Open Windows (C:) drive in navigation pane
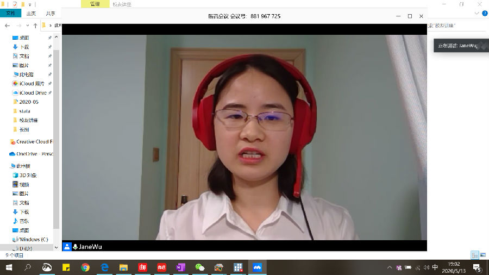Screen dimensions: 489x275 33,239
